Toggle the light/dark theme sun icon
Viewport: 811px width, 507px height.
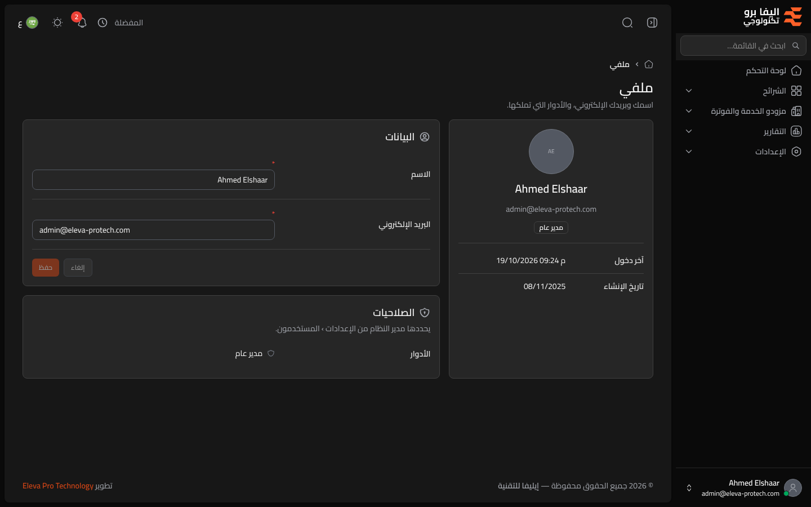point(57,23)
